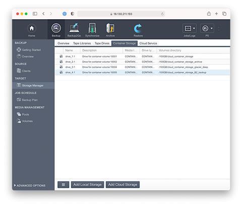Click the browser address bar
Screen dimensions: 242x206
(121, 14)
